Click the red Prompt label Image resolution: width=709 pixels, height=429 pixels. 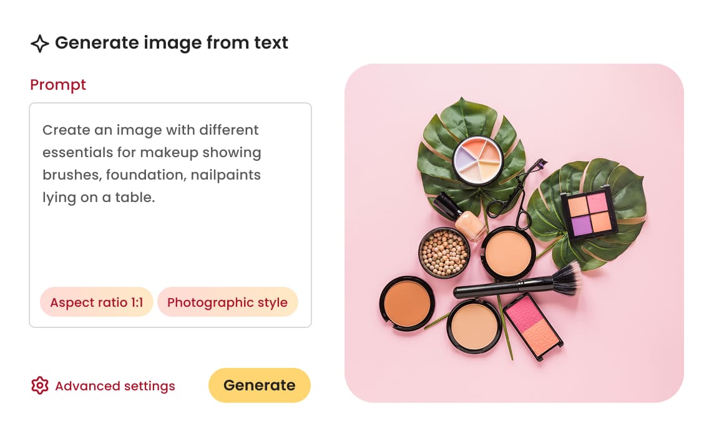(58, 85)
